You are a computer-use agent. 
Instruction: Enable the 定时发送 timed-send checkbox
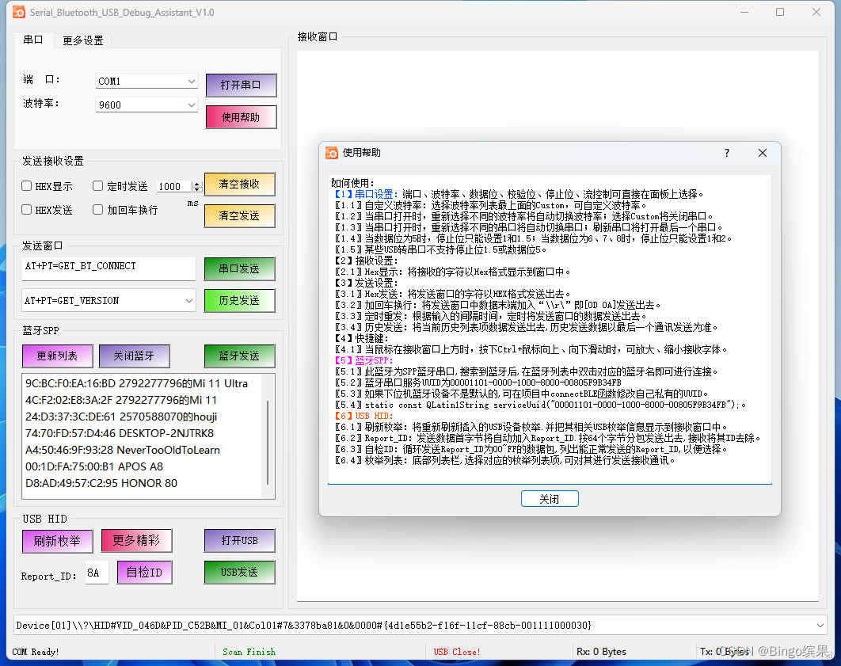(x=97, y=186)
